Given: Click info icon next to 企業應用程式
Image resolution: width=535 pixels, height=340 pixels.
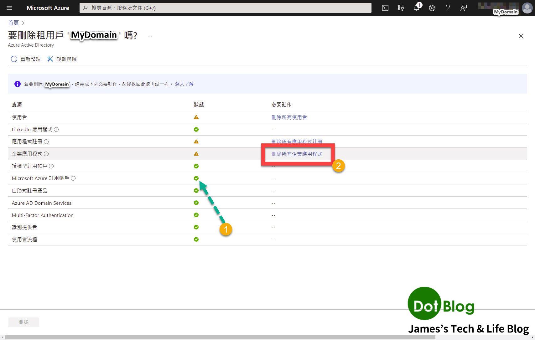Looking at the screenshot, I should 46,154.
